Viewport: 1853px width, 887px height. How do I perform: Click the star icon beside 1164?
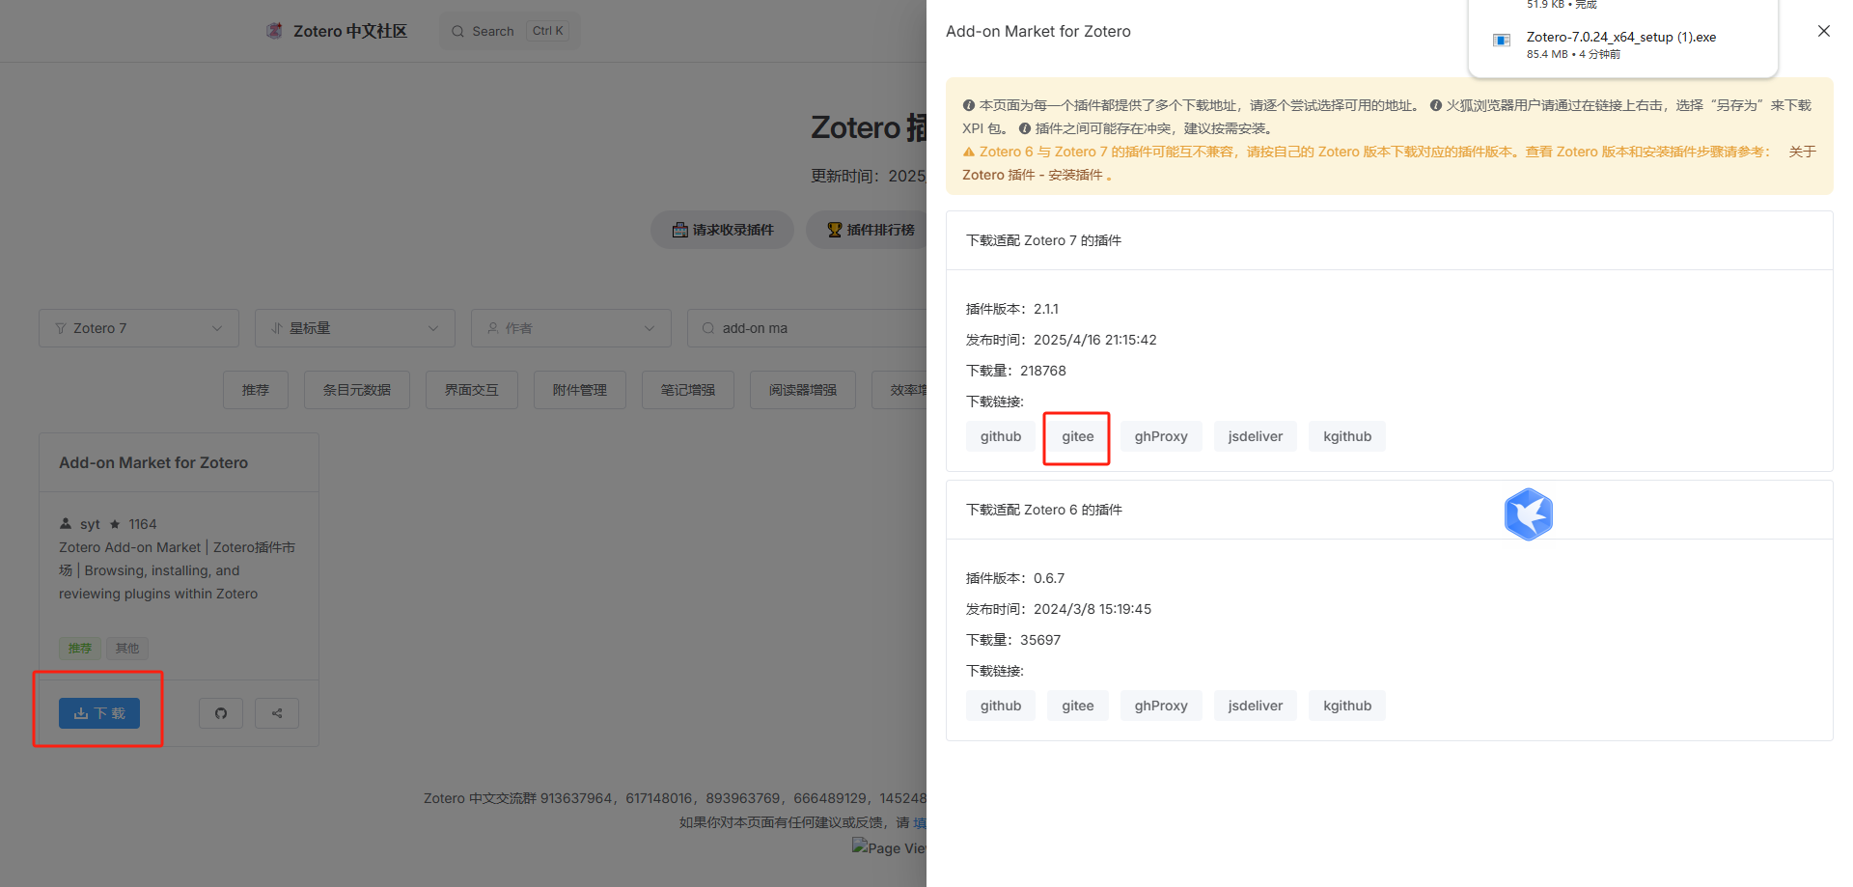point(115,524)
